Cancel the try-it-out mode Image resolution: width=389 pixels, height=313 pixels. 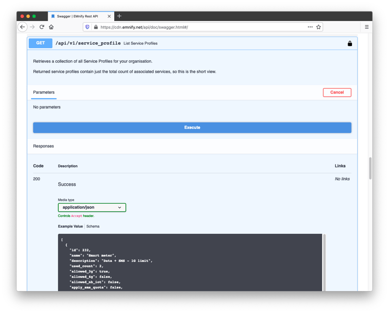point(337,92)
